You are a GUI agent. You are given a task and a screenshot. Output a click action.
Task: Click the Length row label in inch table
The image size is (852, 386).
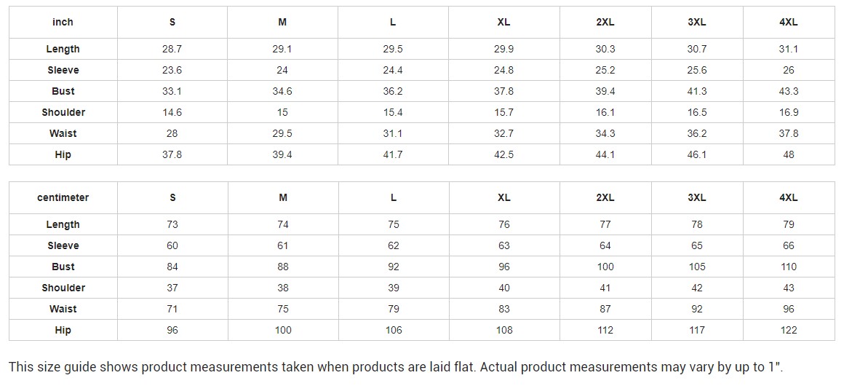(x=63, y=49)
